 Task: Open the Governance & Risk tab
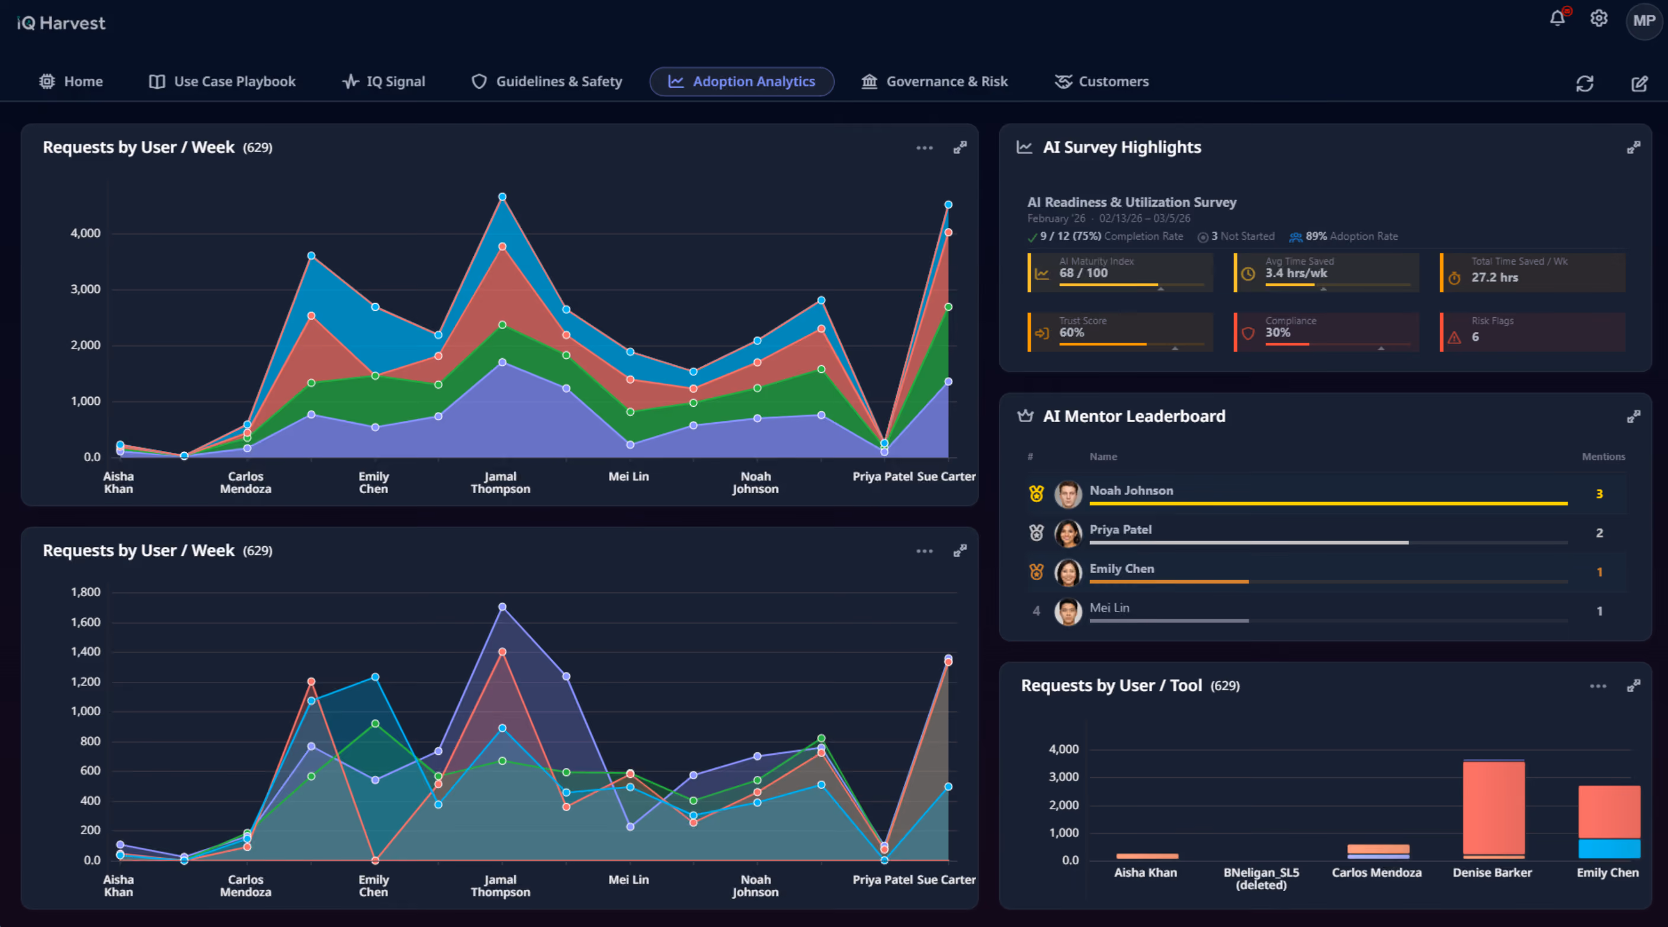934,82
